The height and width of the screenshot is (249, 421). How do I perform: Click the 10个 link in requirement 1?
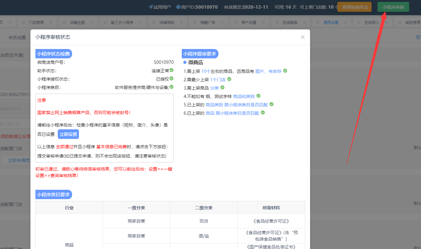point(206,71)
